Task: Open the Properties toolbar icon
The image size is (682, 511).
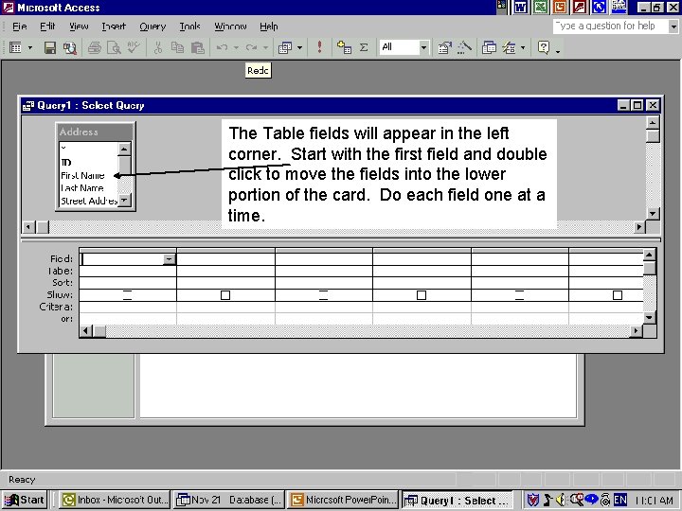Action: 444,47
